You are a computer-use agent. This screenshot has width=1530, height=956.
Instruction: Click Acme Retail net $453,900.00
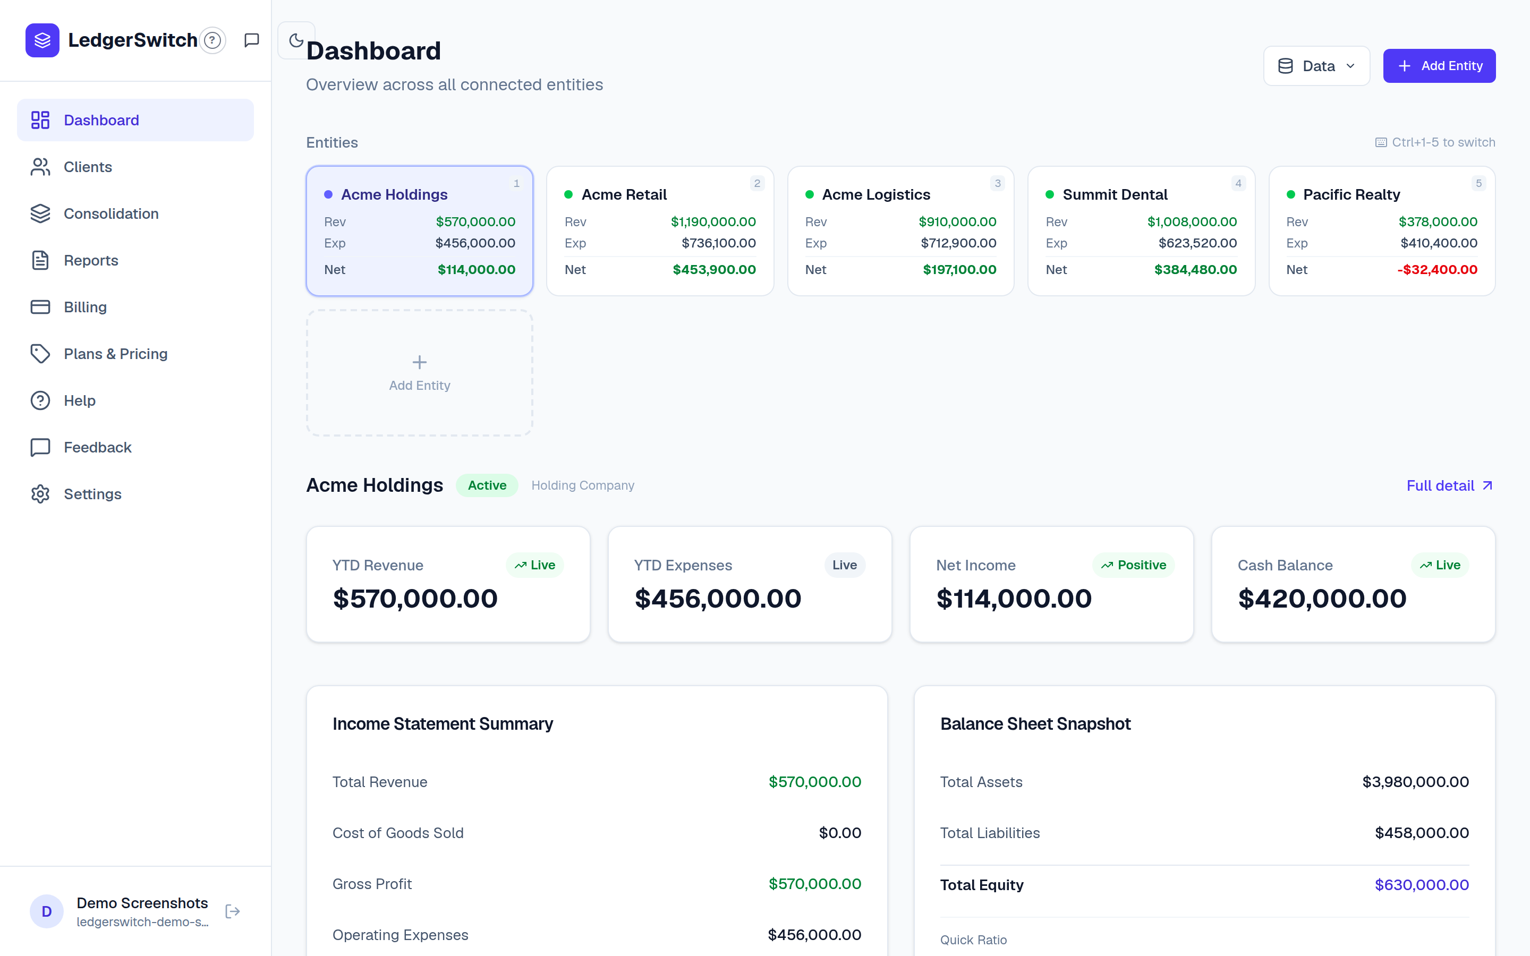point(715,270)
